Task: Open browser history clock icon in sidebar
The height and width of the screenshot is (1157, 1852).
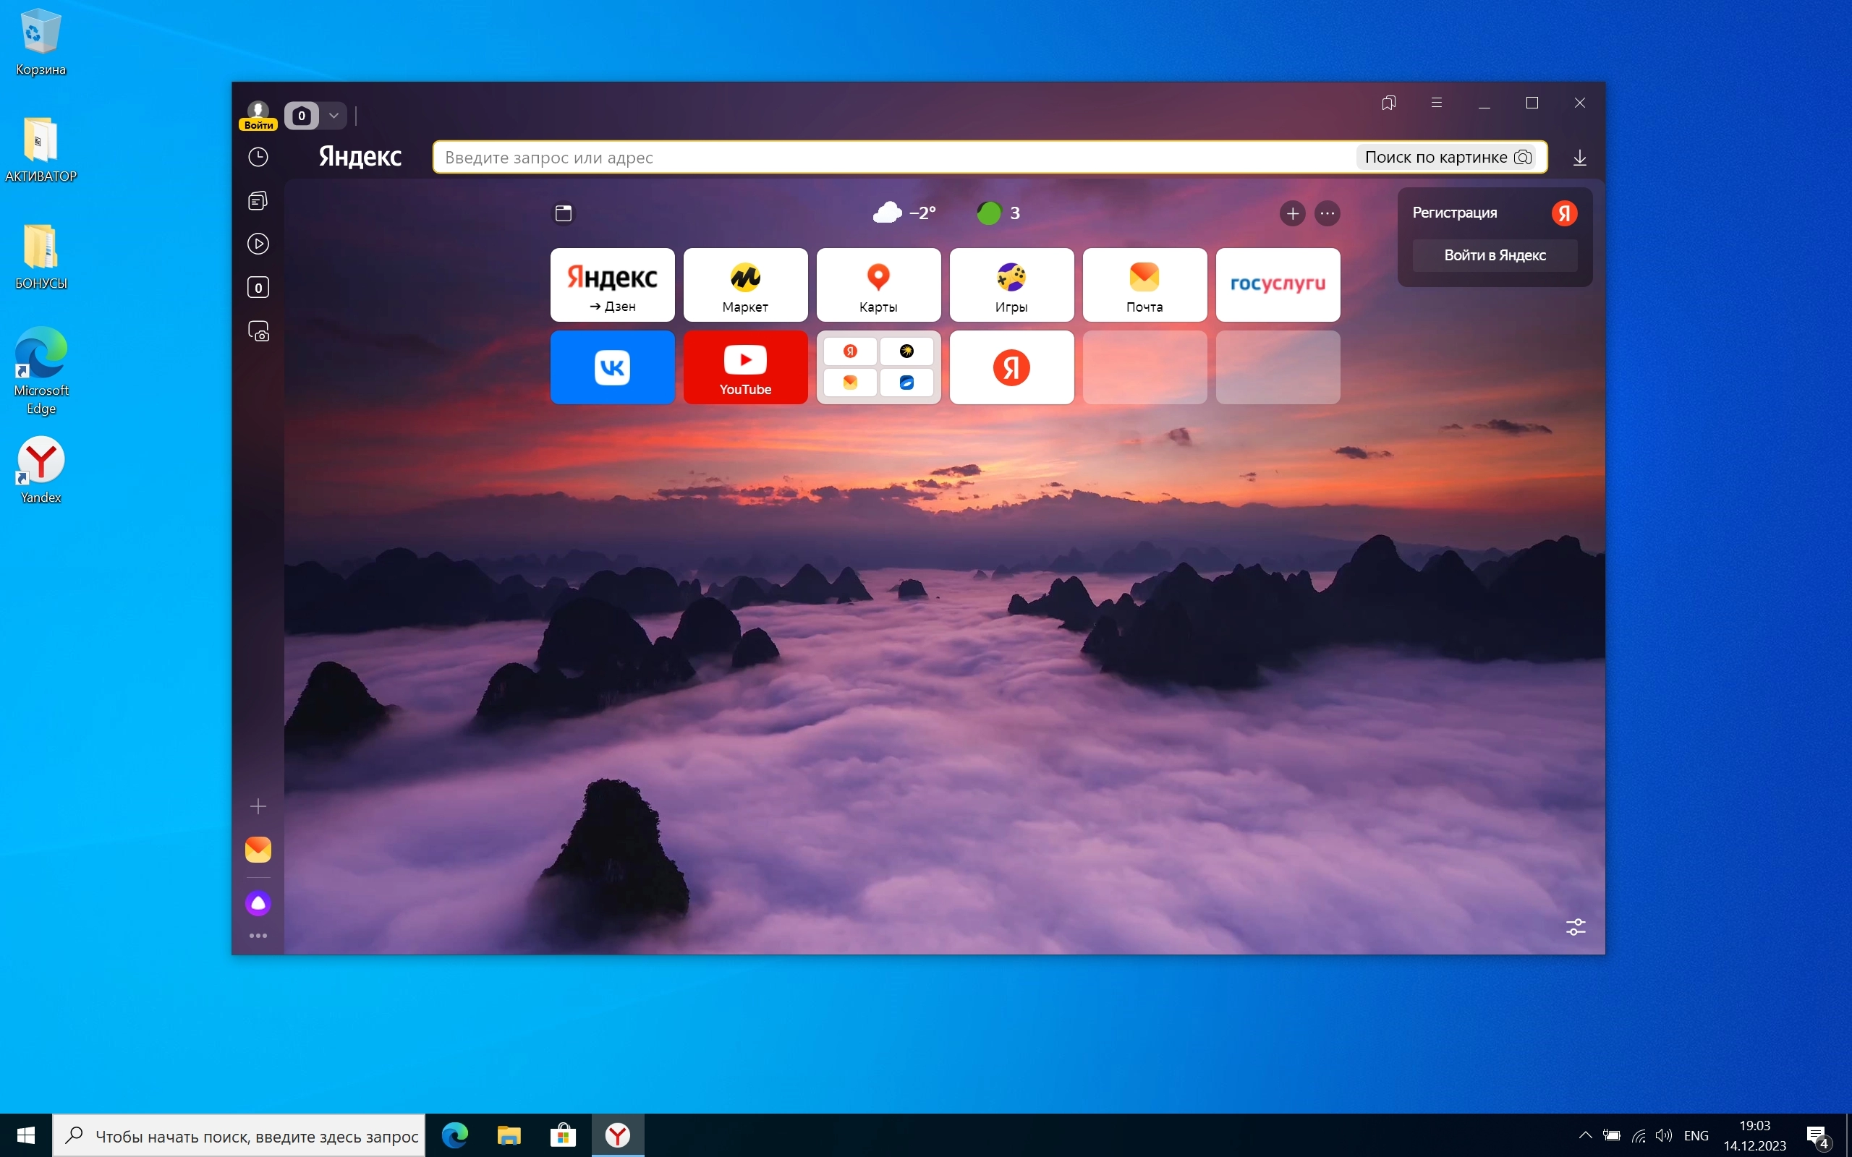Action: tap(258, 157)
